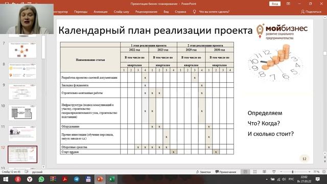Click the русский language indicator

tap(37, 172)
